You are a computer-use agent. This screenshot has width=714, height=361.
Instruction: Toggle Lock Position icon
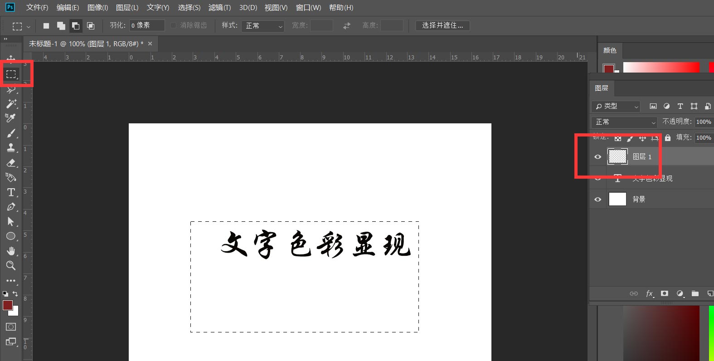642,138
